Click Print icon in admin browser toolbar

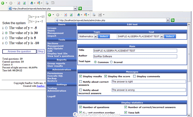(94, 15)
